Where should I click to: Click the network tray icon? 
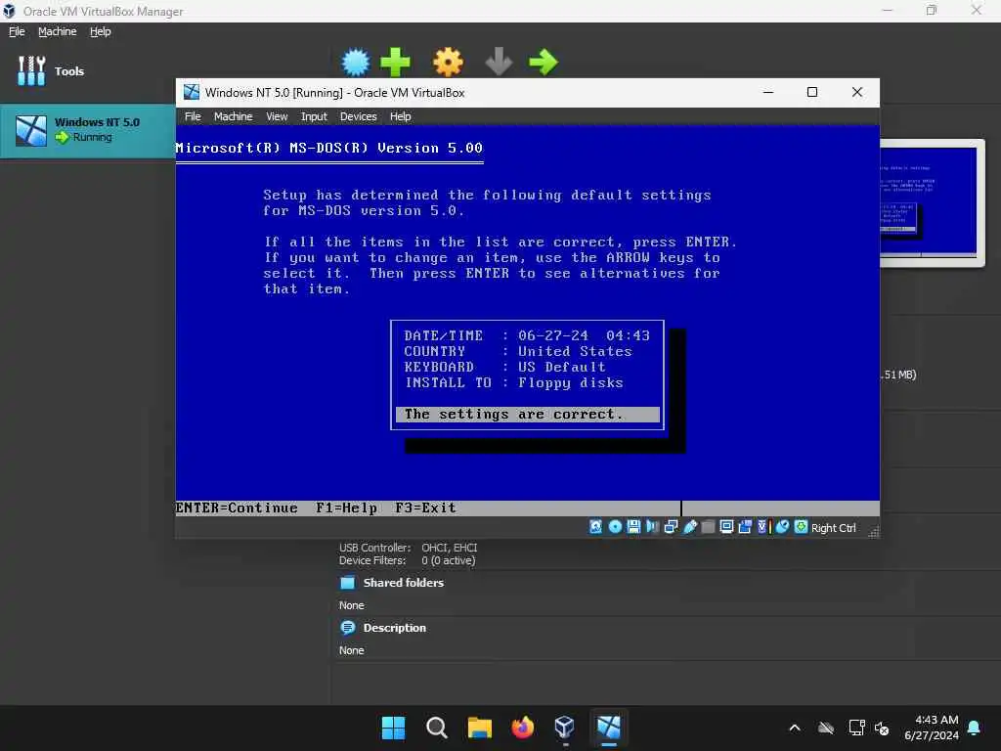click(856, 728)
